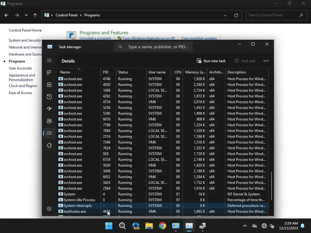
Task: Open File Explorer from taskbar
Action: click(149, 226)
